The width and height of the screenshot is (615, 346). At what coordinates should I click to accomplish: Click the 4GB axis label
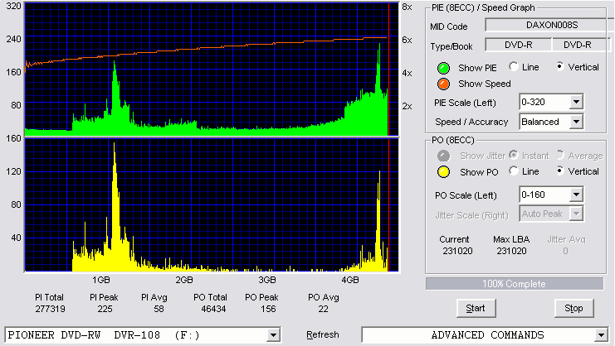350,280
